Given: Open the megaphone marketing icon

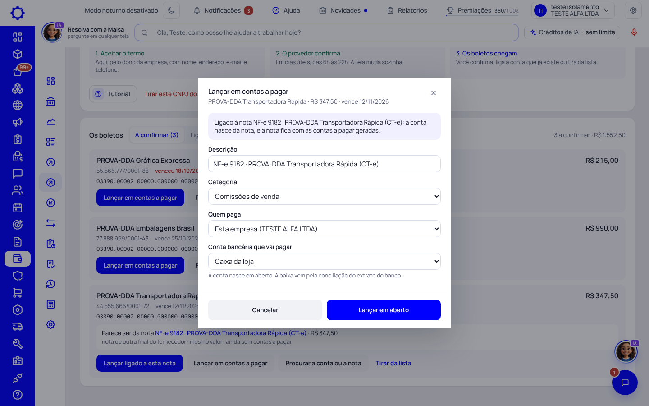Looking at the screenshot, I should point(18,122).
